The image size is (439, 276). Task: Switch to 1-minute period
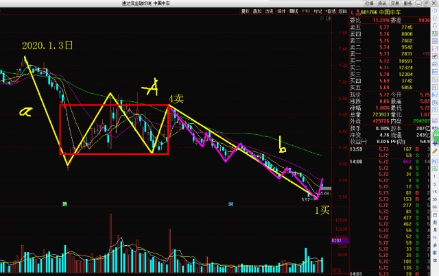(x=435, y=177)
